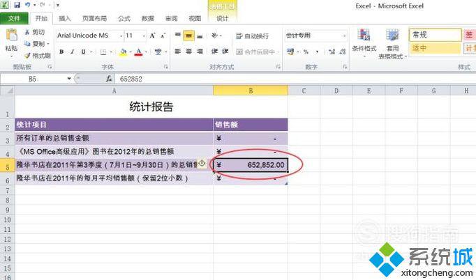Toggle italic formatting
This screenshot has height=280, width=476.
(72, 52)
